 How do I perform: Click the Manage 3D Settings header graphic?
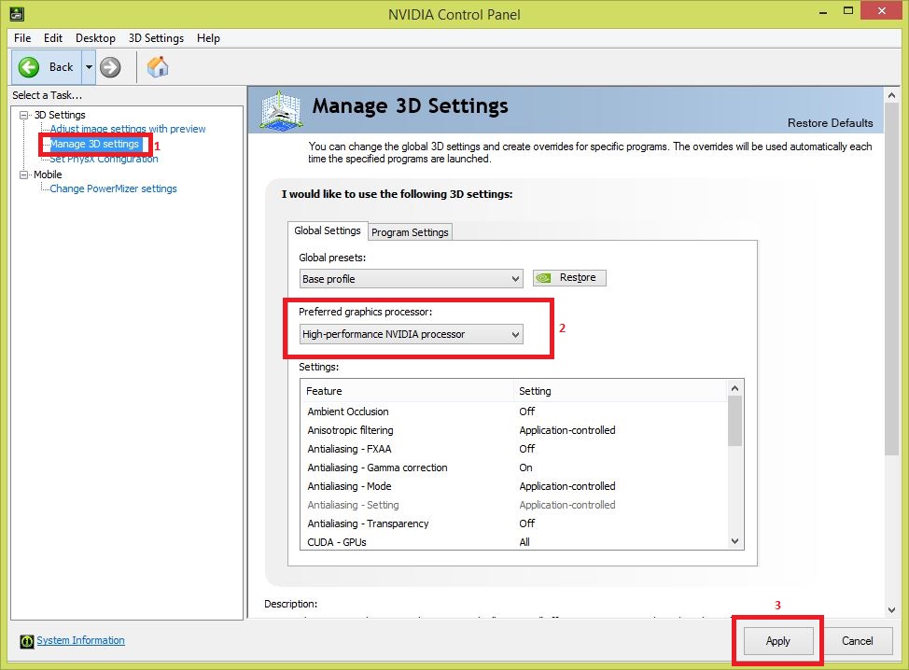(x=281, y=109)
